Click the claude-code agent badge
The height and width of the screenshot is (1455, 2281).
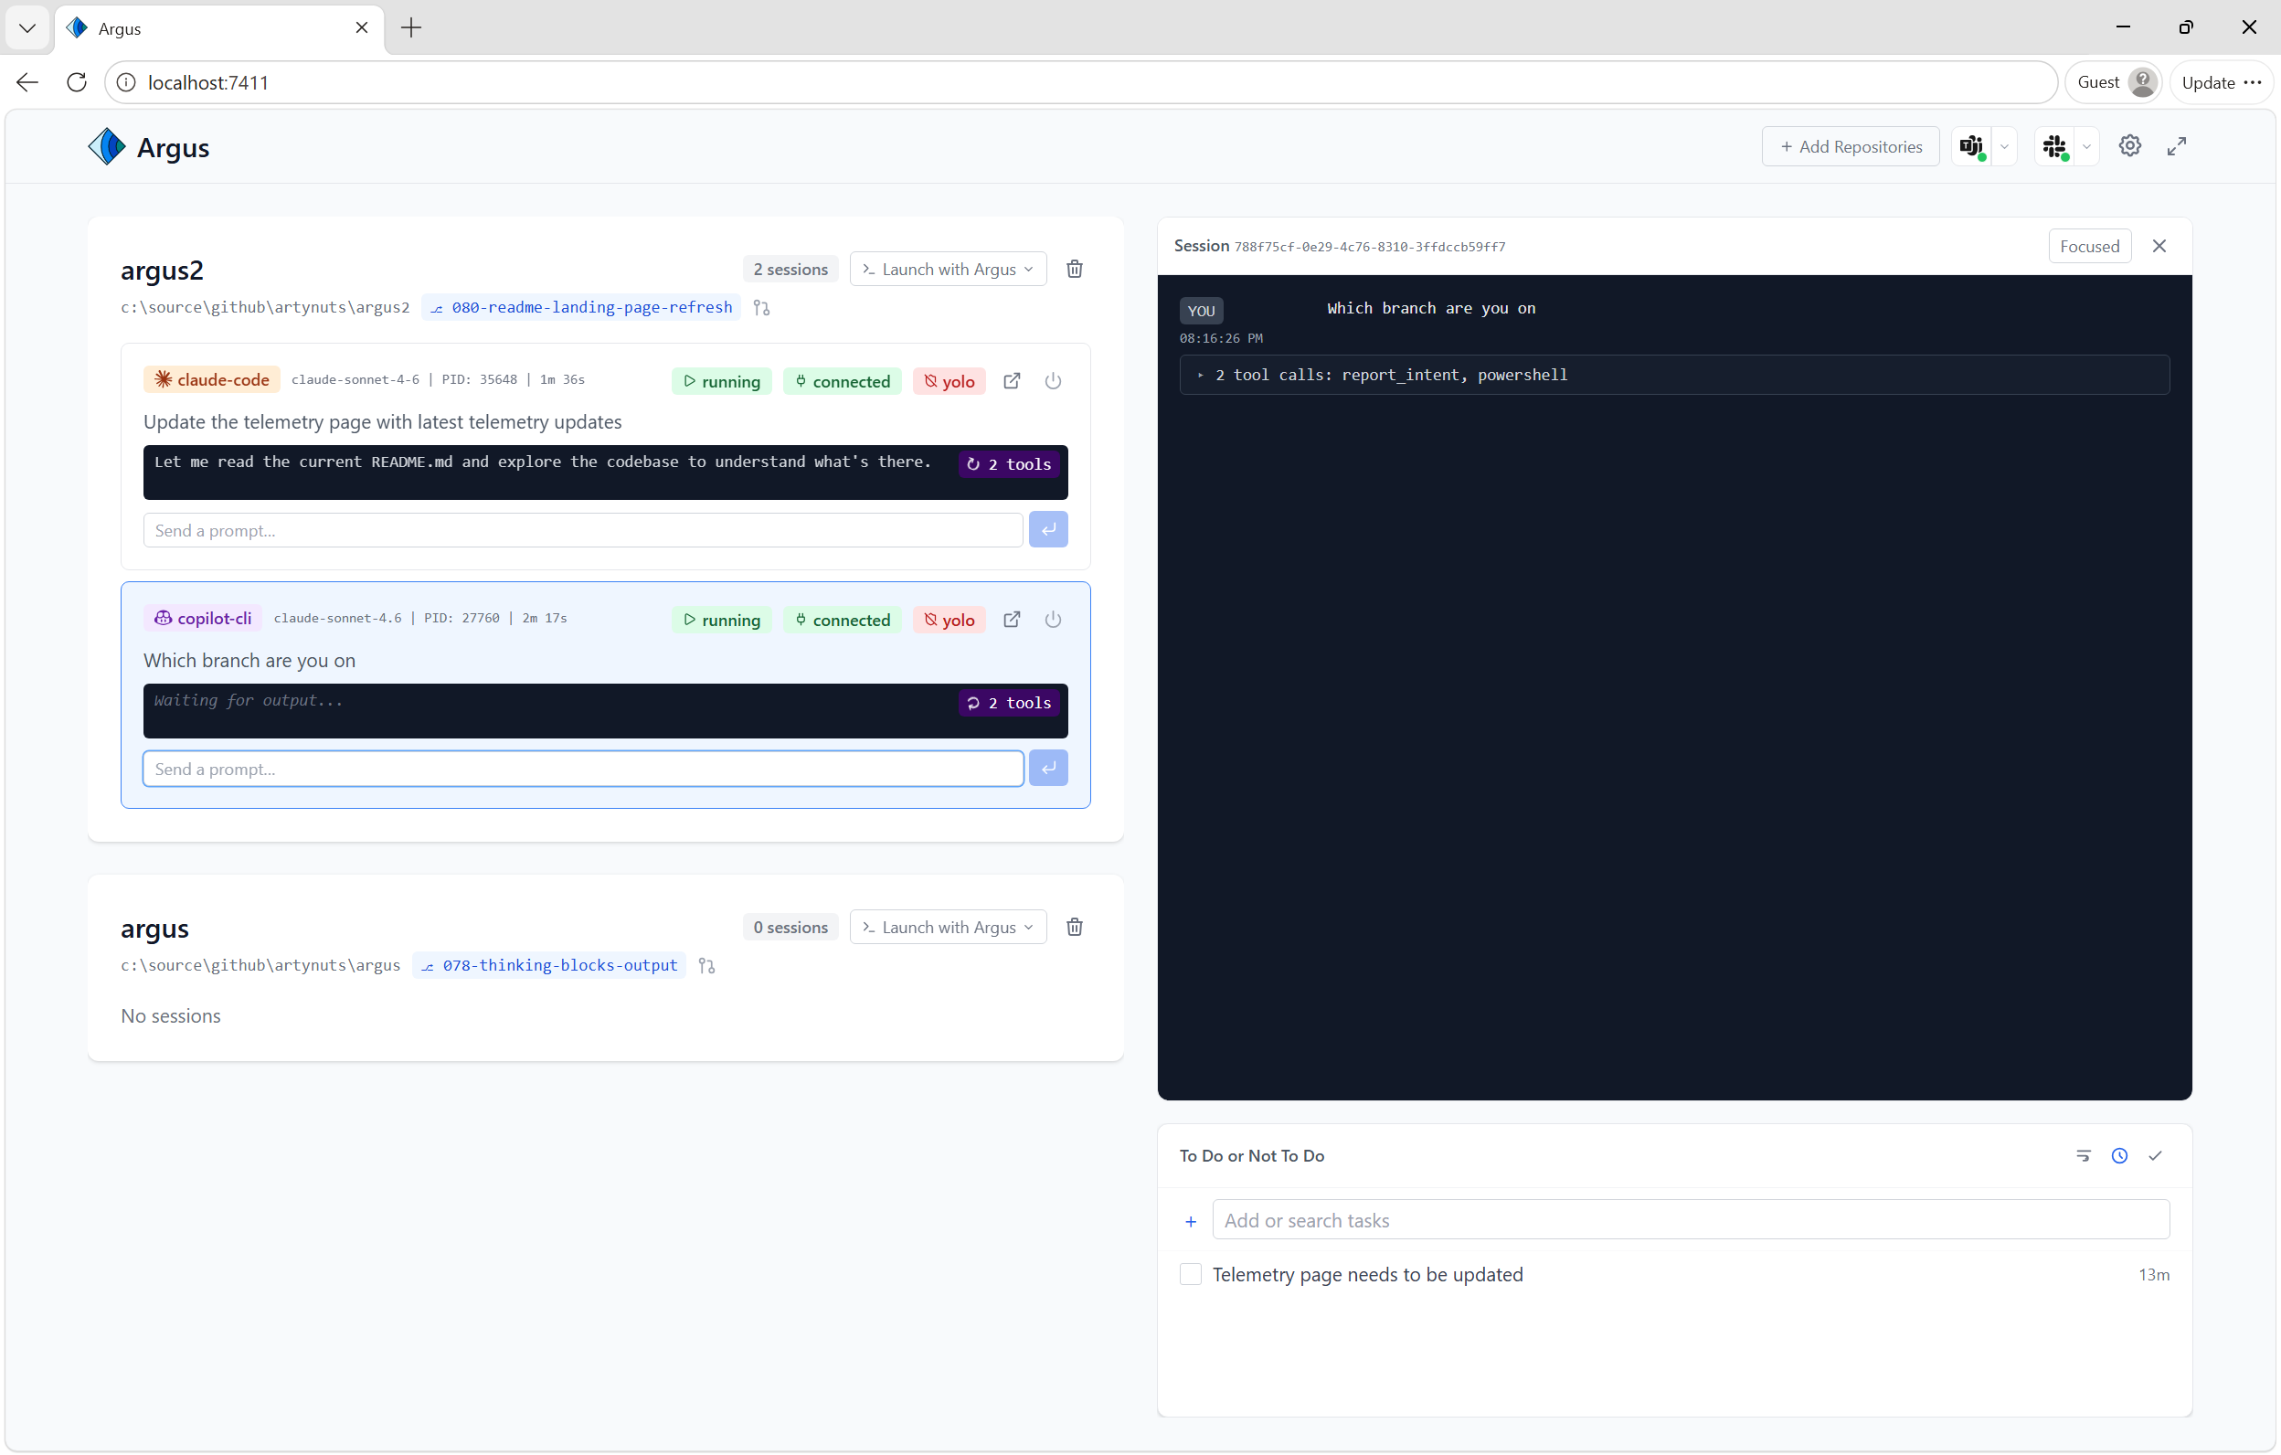point(212,380)
